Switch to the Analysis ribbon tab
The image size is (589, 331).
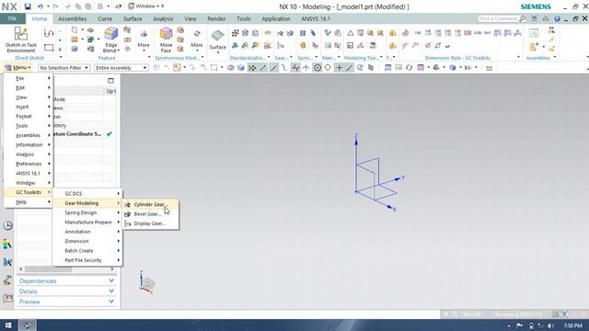click(163, 18)
